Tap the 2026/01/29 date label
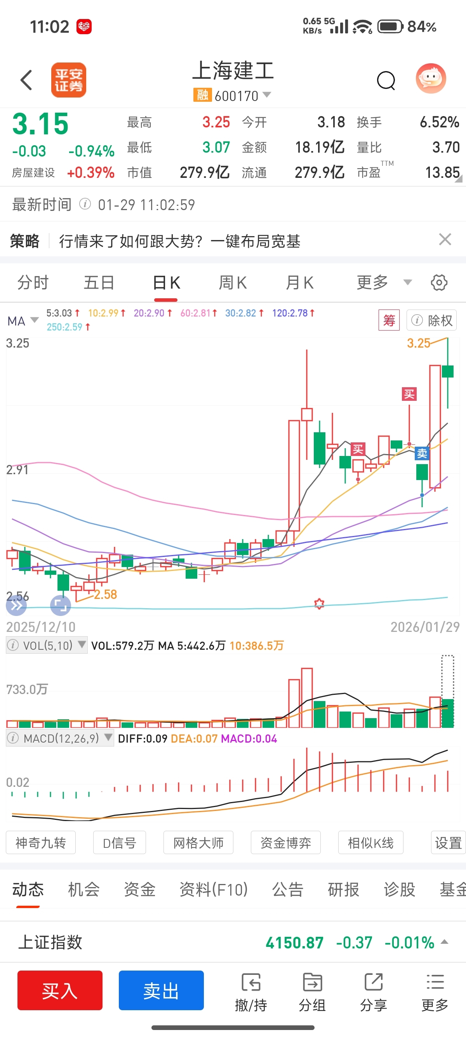466x1037 pixels. pyautogui.click(x=425, y=627)
